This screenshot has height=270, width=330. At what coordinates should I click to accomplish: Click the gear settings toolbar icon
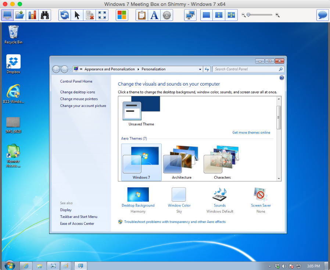coord(167,15)
